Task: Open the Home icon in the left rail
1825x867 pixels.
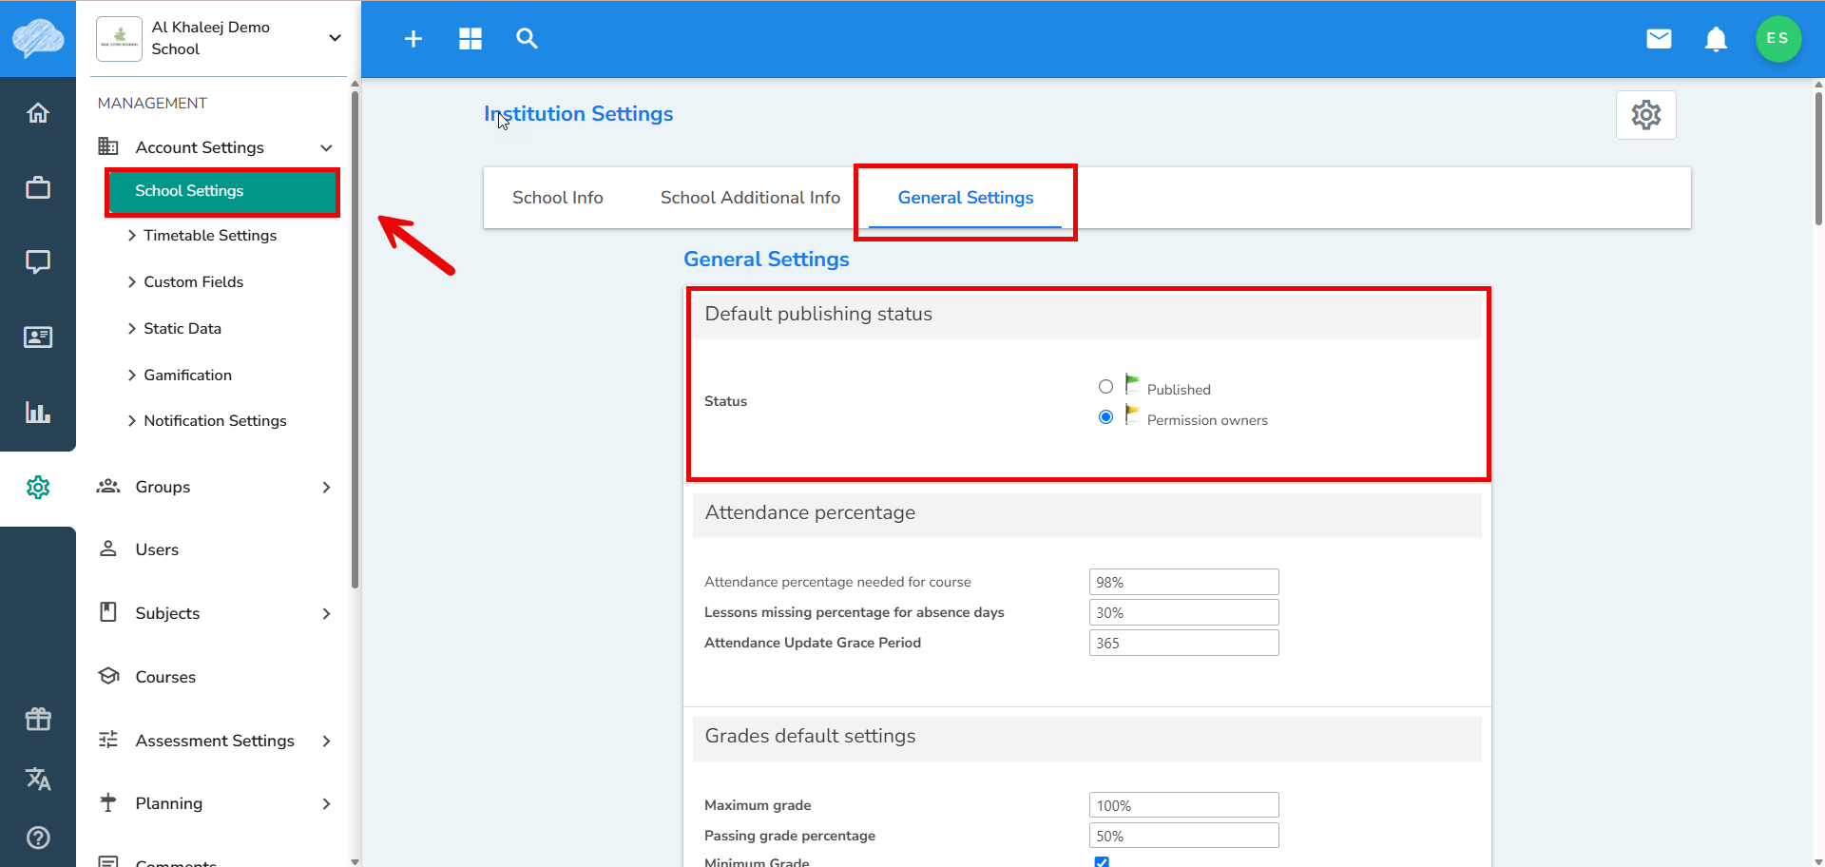Action: tap(38, 113)
